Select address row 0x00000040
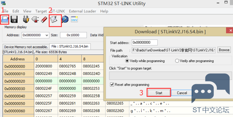Image resolution: width=233 pixels, height=117 pixels. tap(18, 96)
